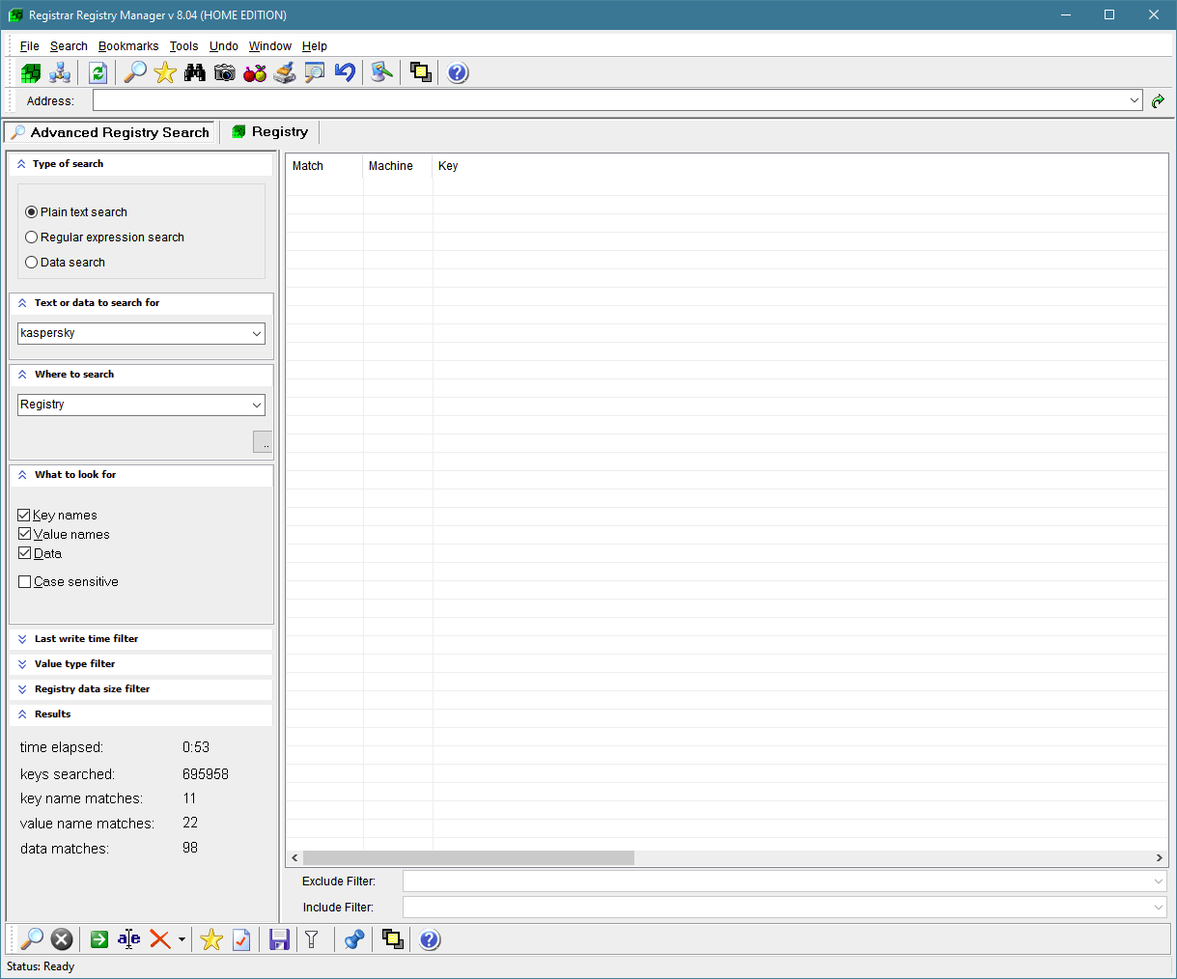Expand the Registry data size filter section
Image resolution: width=1177 pixels, height=979 pixels.
click(92, 689)
